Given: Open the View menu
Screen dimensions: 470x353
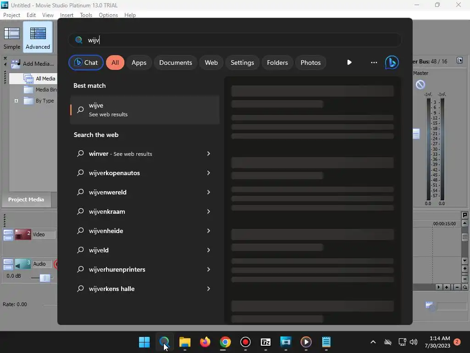Looking at the screenshot, I should click(x=48, y=15).
